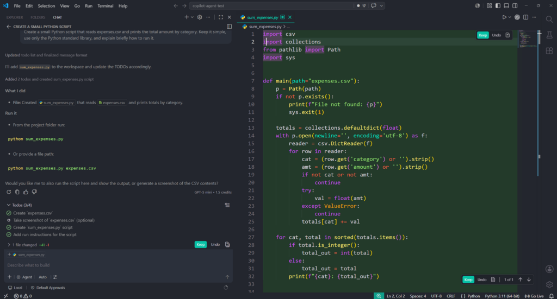Maximize the chat panel

[x=221, y=17]
